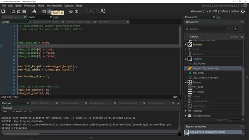
Task: Click the Timelines hourglass icon
Action: 190,54
